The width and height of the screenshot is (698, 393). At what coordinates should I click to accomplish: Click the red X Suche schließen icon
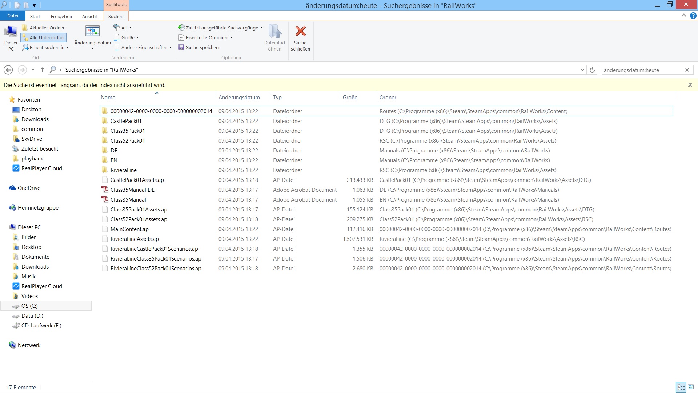(300, 32)
